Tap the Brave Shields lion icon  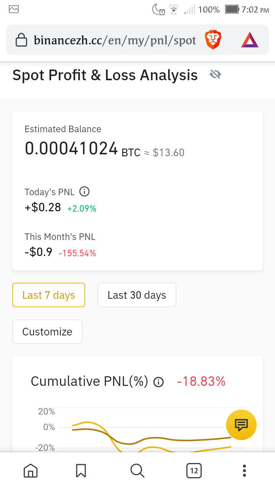coord(213,40)
